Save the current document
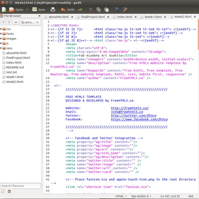 click(x=38, y=9)
